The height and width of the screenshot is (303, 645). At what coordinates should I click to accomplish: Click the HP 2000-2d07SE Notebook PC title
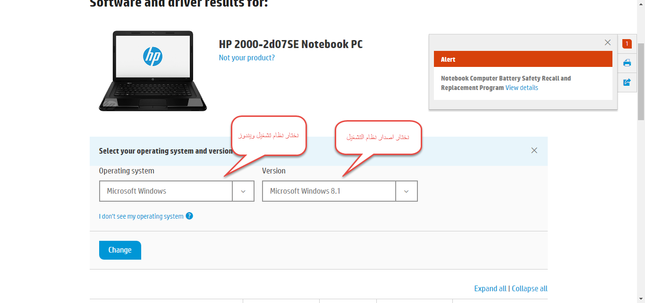(291, 44)
